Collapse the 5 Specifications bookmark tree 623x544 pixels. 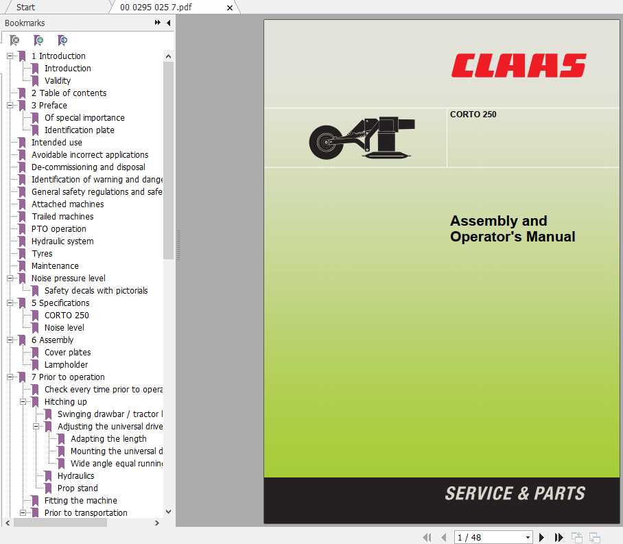tap(10, 303)
